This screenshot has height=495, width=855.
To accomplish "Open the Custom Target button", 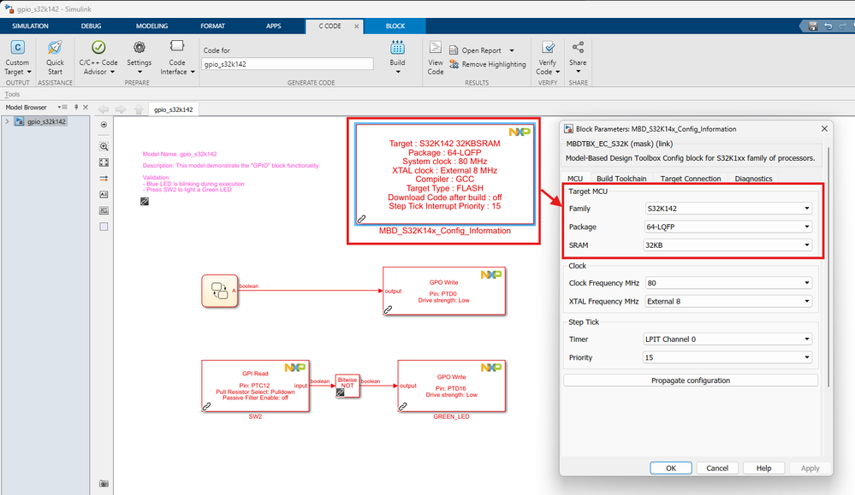I will tap(17, 58).
